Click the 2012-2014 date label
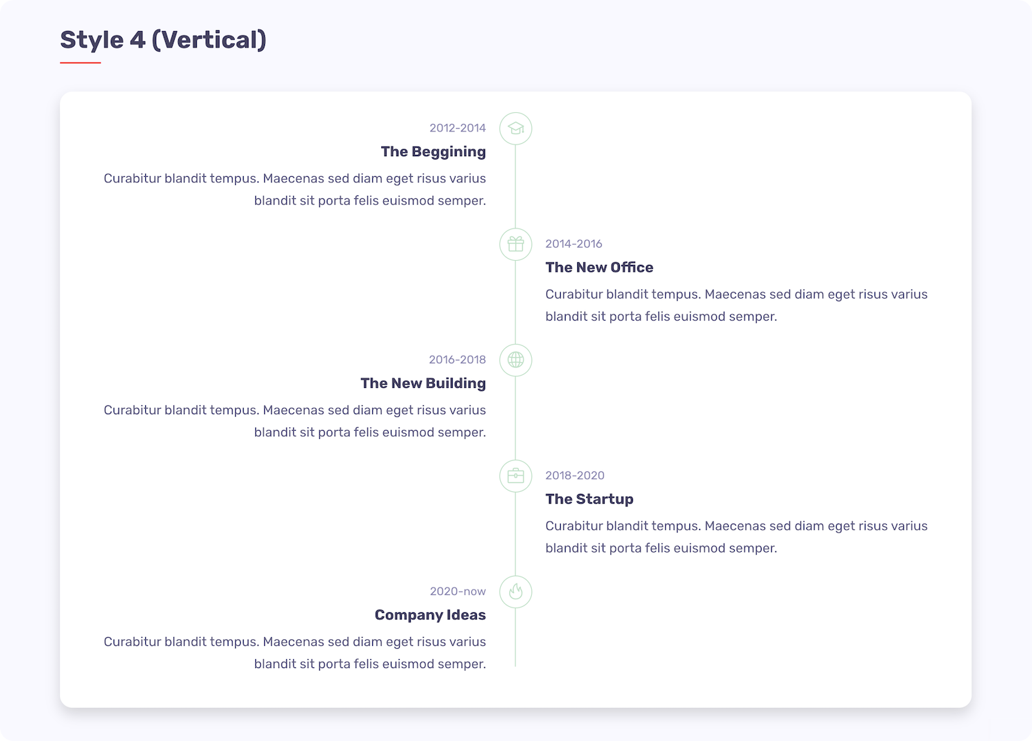This screenshot has width=1032, height=741. (x=458, y=128)
